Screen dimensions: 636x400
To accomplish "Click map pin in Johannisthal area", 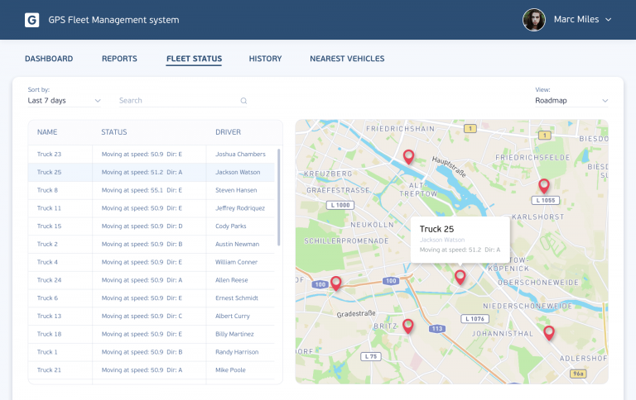I will click(548, 332).
